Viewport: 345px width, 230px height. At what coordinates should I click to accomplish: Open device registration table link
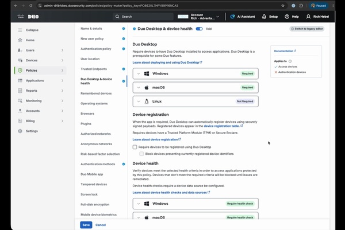[x=223, y=126]
